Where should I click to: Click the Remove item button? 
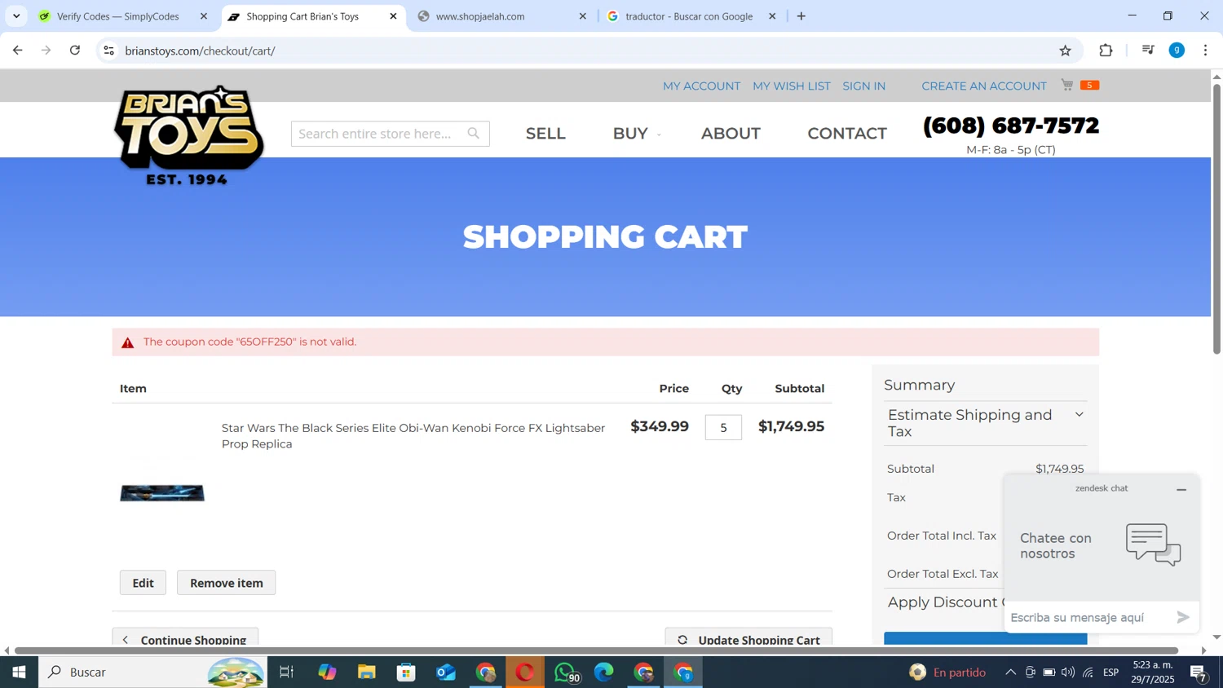tap(226, 583)
